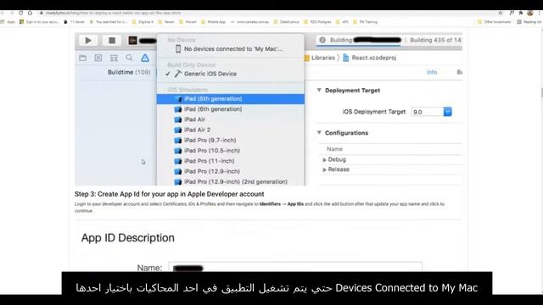
Task: Click the bold 'Identifiers → App IDs' text
Action: click(x=282, y=204)
